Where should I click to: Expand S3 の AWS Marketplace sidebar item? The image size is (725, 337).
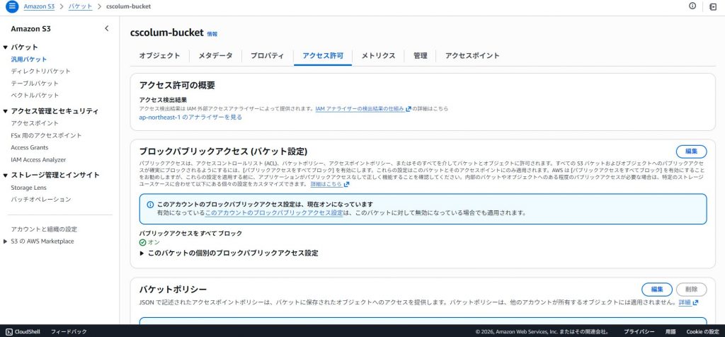[x=6, y=241]
